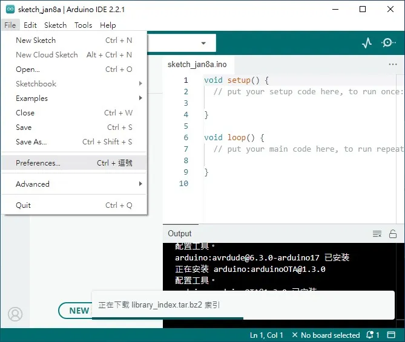Click the user account profile icon
405x342 pixels.
point(15,314)
